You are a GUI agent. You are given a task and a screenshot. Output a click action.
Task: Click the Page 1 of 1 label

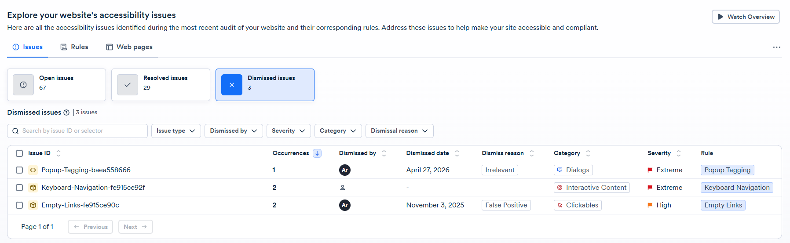tap(37, 227)
